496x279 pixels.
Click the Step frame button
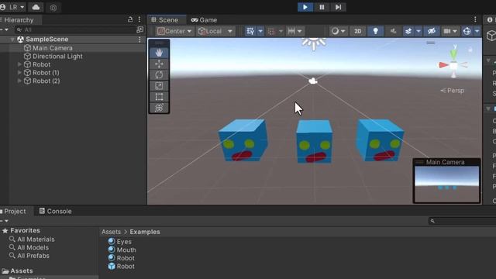338,7
